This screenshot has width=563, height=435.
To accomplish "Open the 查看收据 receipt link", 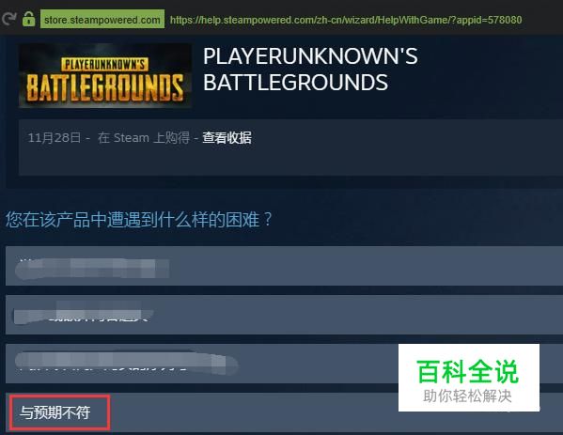I will [227, 138].
